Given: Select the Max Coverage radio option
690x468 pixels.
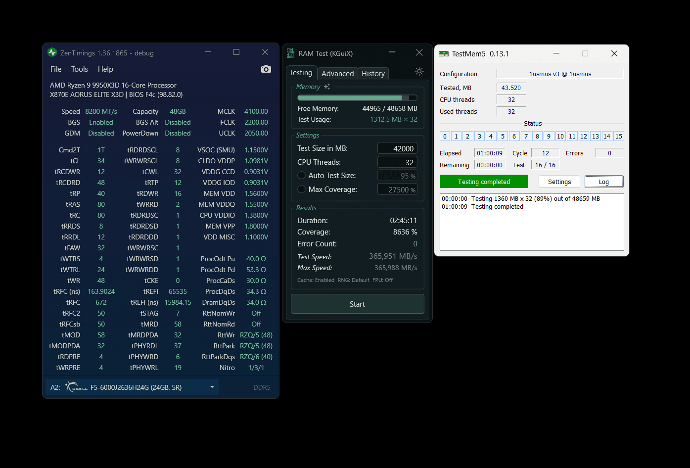Looking at the screenshot, I should (301, 189).
